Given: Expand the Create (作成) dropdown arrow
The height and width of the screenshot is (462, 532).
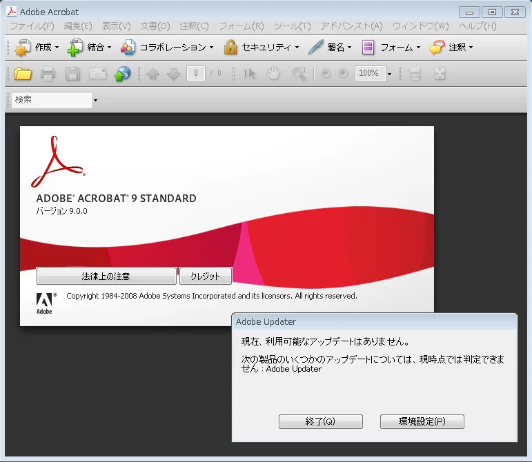Looking at the screenshot, I should [57, 48].
